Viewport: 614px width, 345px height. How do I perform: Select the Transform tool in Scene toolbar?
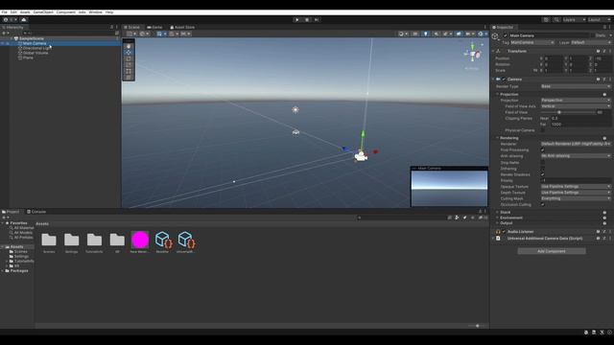point(129,78)
